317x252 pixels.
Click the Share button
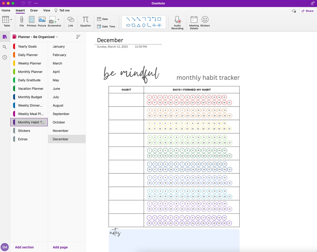[x=307, y=11]
